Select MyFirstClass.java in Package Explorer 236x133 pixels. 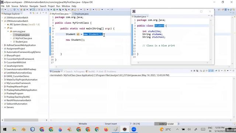point(24,38)
